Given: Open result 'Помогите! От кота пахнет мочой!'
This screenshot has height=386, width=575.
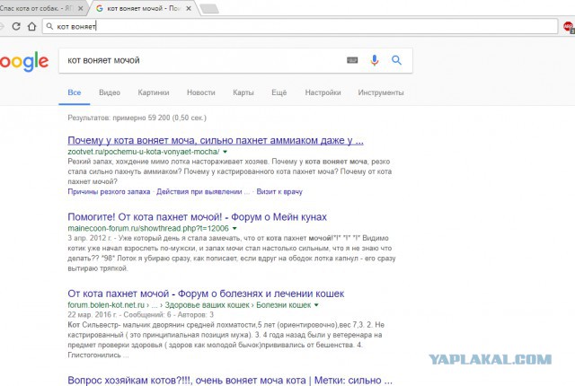Looking at the screenshot, I should point(197,217).
